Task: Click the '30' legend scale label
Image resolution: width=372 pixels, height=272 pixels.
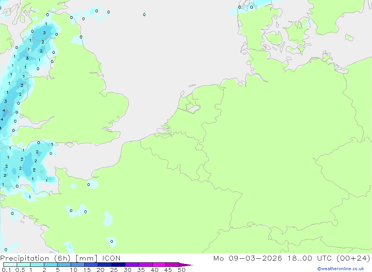Action: click(127, 270)
